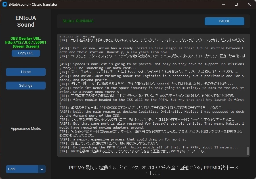Click the OBS overlay URL http://127.0.0.1:50001

[26, 42]
